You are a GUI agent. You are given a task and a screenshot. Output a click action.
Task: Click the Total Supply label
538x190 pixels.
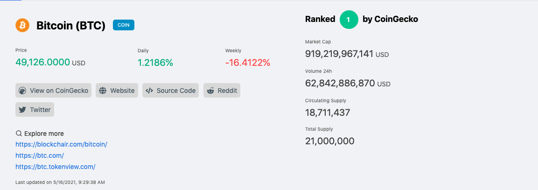click(x=319, y=129)
